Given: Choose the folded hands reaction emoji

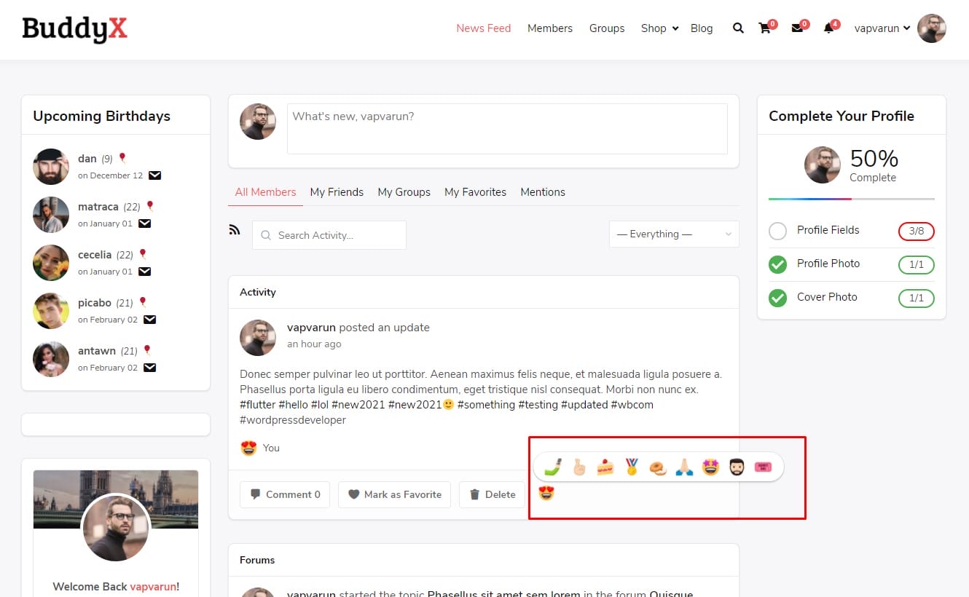Looking at the screenshot, I should point(684,467).
